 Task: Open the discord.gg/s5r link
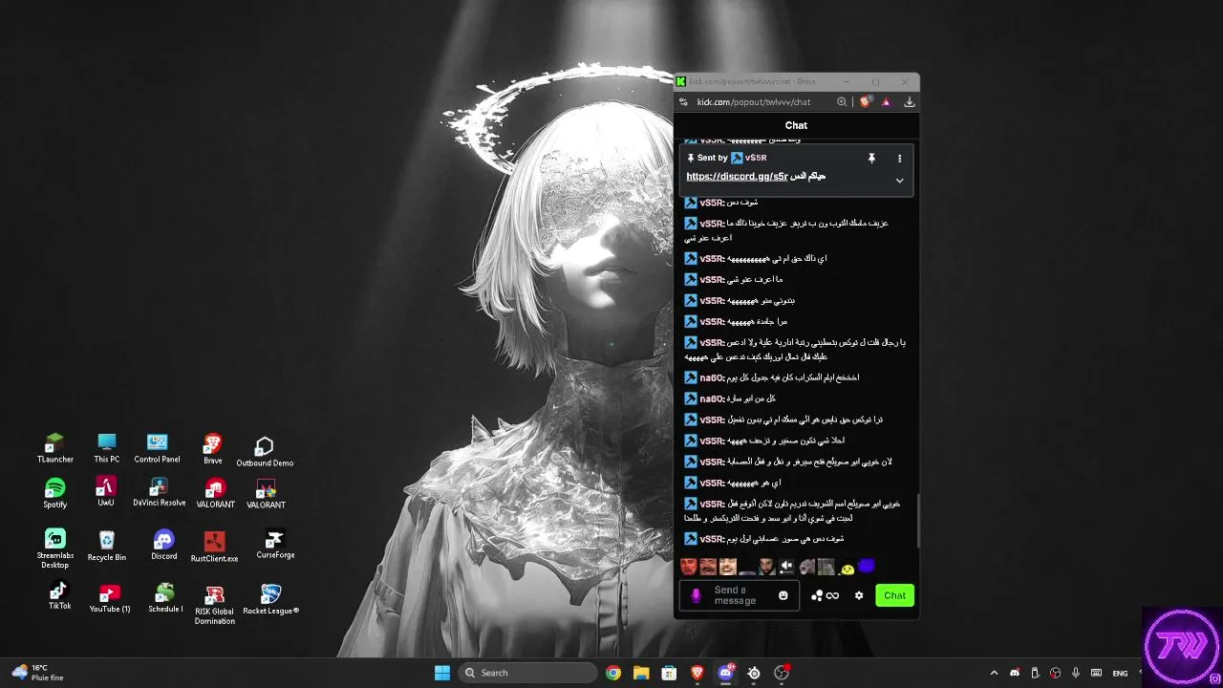pyautogui.click(x=737, y=176)
